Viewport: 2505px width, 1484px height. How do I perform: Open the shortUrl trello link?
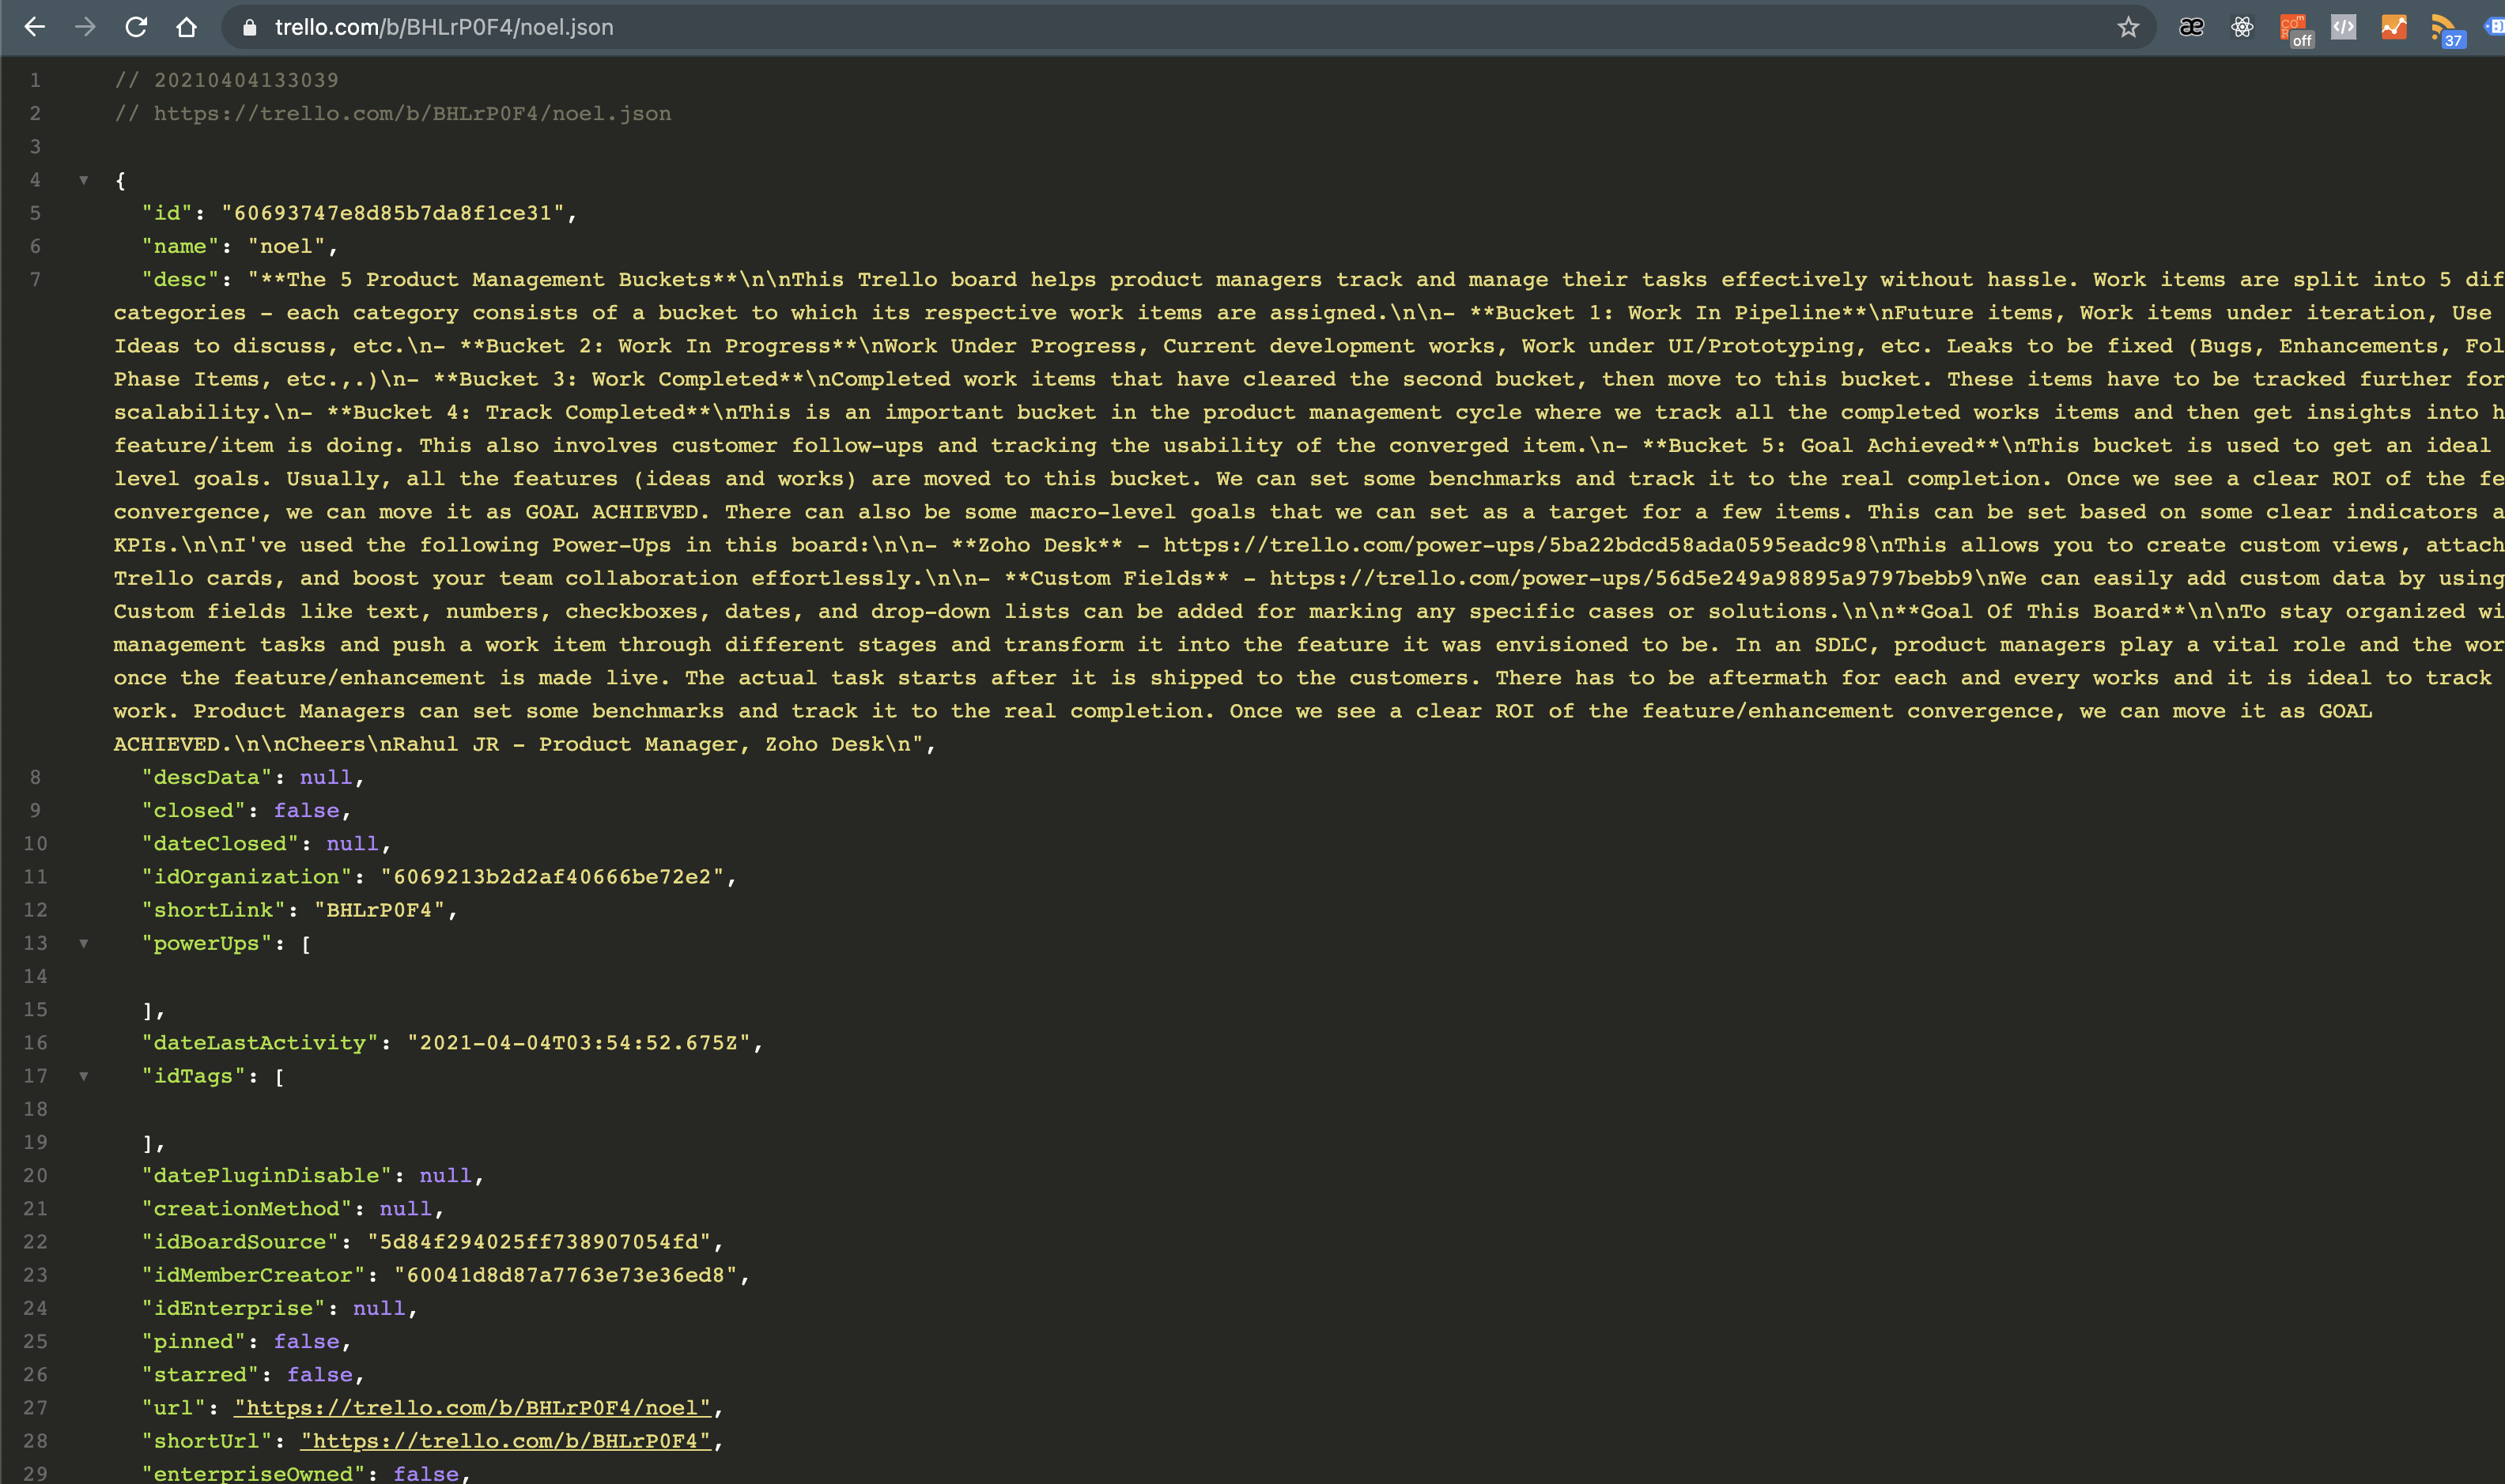click(x=505, y=1440)
